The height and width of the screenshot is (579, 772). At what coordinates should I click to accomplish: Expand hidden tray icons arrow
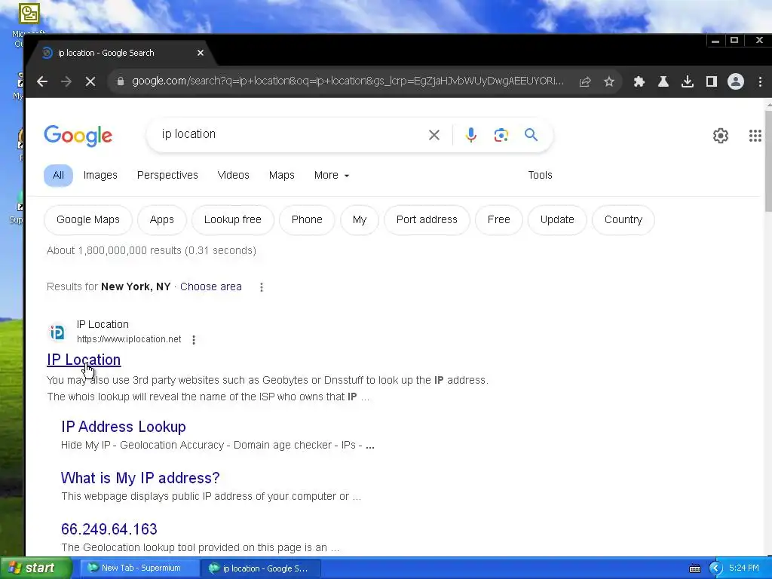pos(716,568)
